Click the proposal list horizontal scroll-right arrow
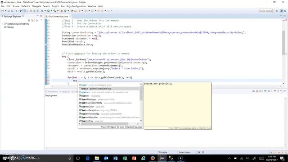Screen dimensions: 288x162 click(x=138, y=124)
